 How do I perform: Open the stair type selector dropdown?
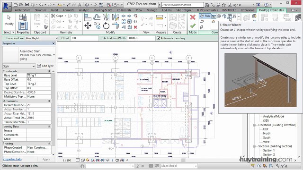click(x=54, y=55)
